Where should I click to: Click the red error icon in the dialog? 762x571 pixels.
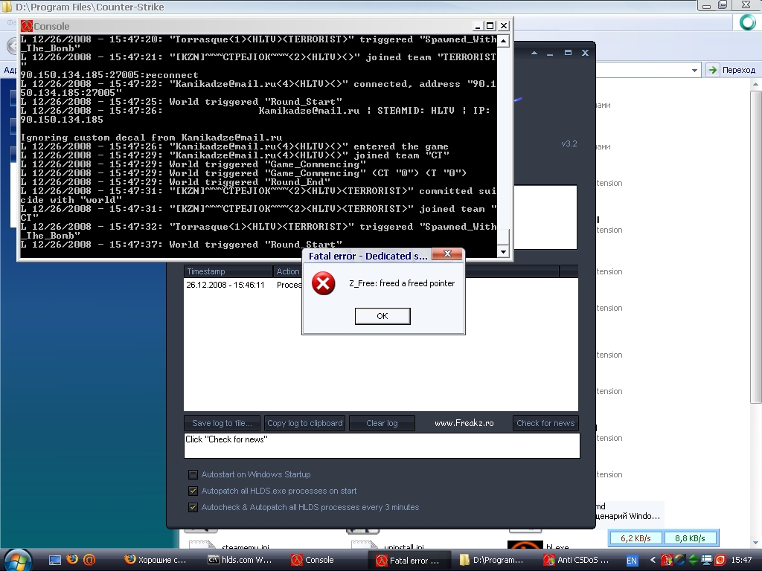[x=323, y=283]
